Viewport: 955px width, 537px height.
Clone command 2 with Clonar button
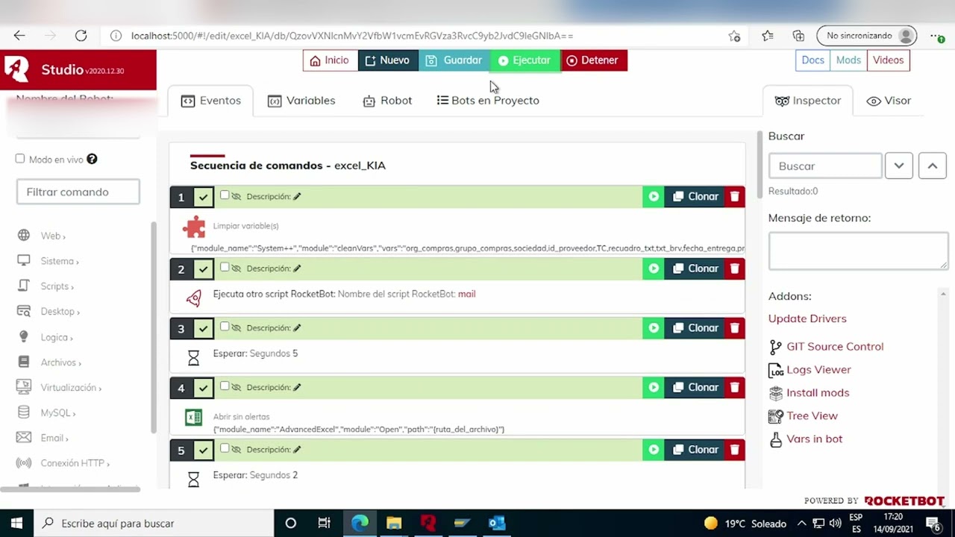[x=695, y=268]
